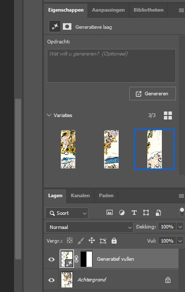Filter layers by shape layers
This screenshot has height=292, width=185.
[x=146, y=213]
